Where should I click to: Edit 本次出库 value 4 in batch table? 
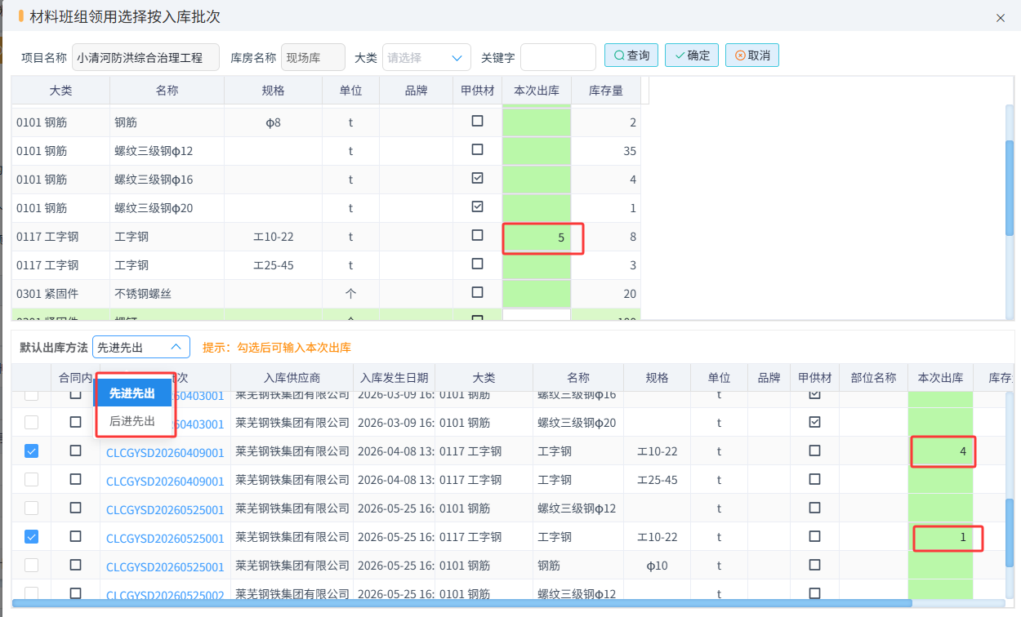click(940, 451)
